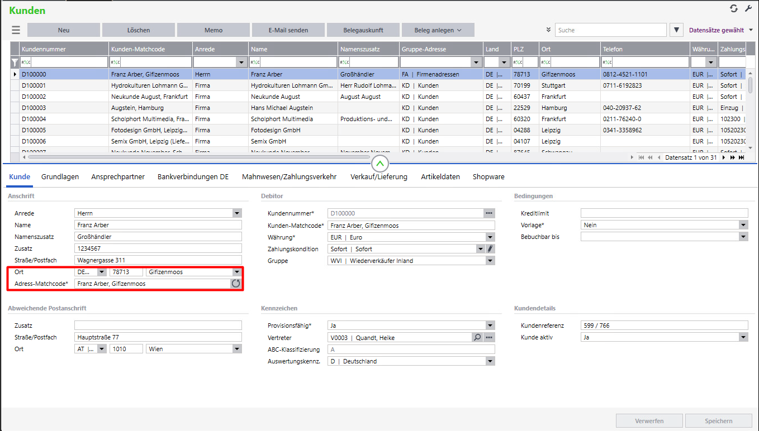Click the customer table's horizontal scrollbar

pos(198,157)
